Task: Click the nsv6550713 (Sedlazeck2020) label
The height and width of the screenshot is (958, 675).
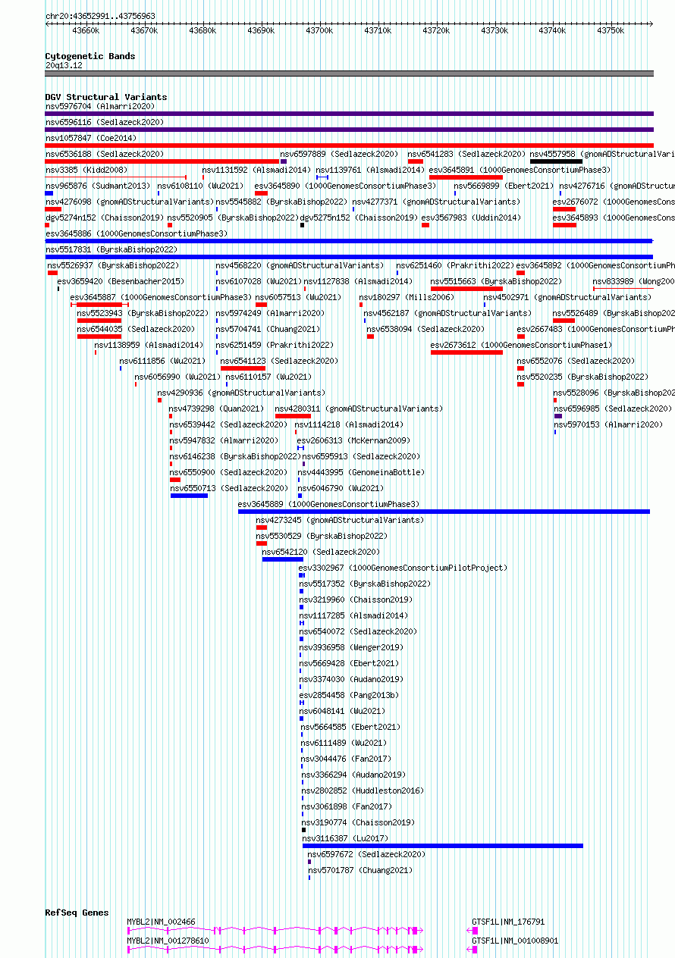Action: (229, 488)
